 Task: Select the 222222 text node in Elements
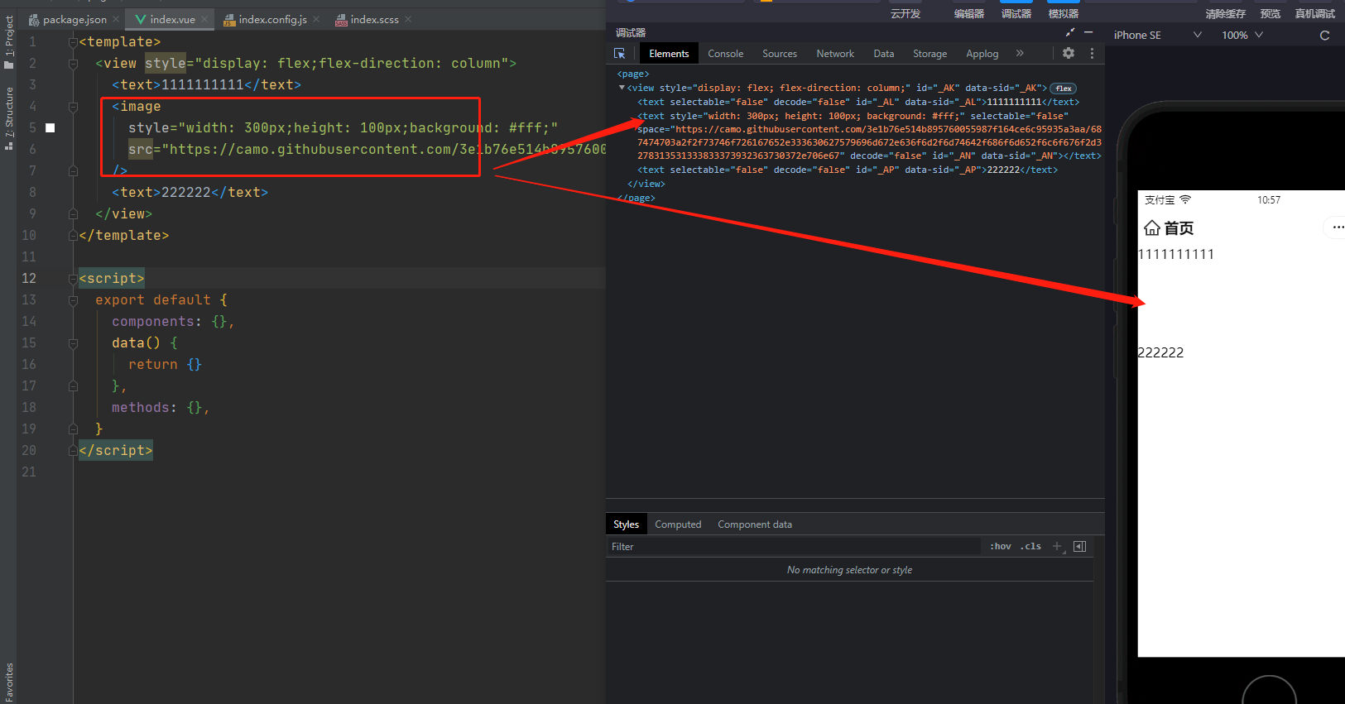point(848,170)
